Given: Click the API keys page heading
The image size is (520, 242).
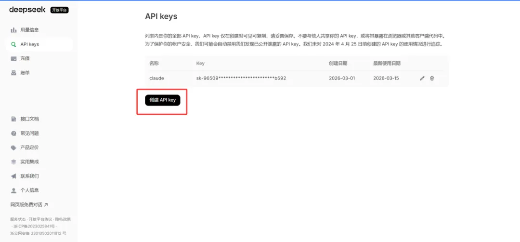Looking at the screenshot, I should 161,16.
